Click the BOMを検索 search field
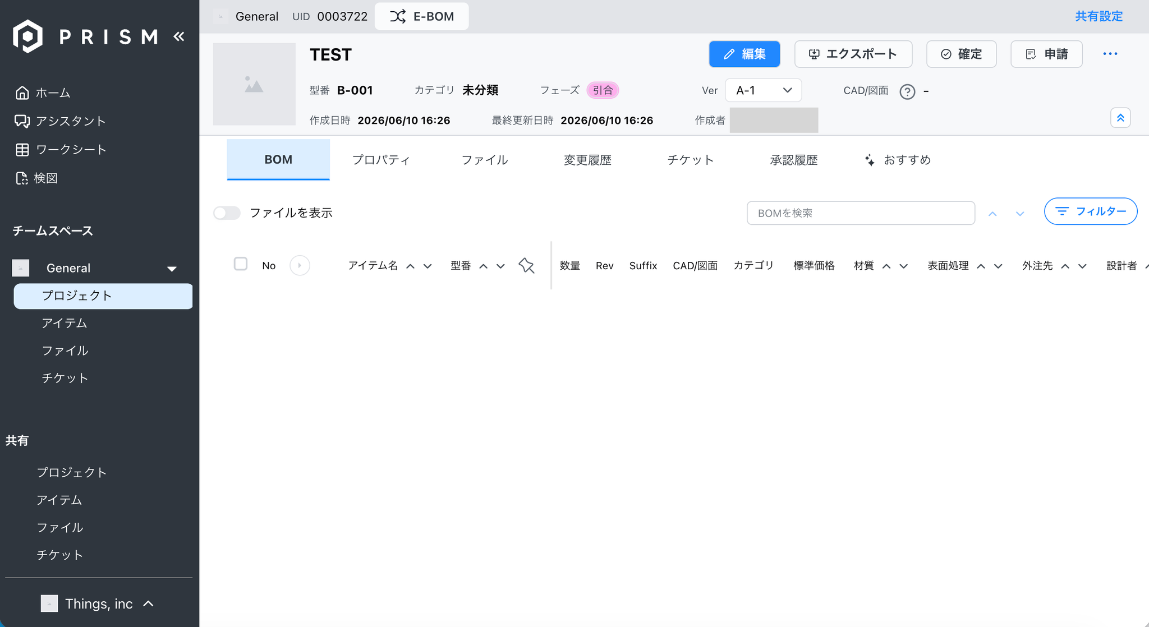Image resolution: width=1149 pixels, height=627 pixels. [x=861, y=213]
